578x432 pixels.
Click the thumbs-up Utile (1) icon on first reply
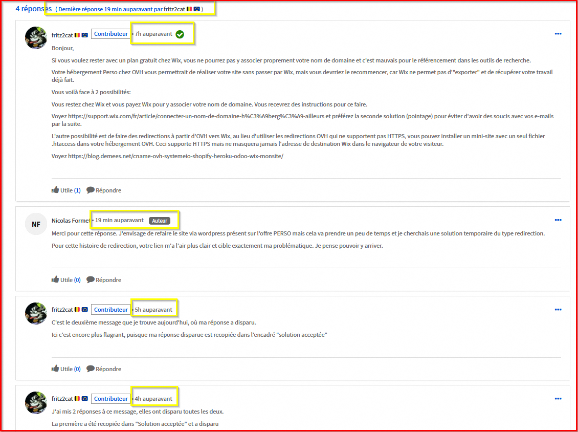pyautogui.click(x=55, y=190)
